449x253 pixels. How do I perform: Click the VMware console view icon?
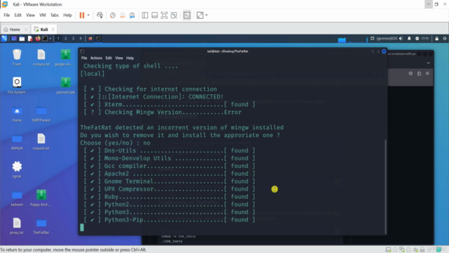tap(187, 15)
